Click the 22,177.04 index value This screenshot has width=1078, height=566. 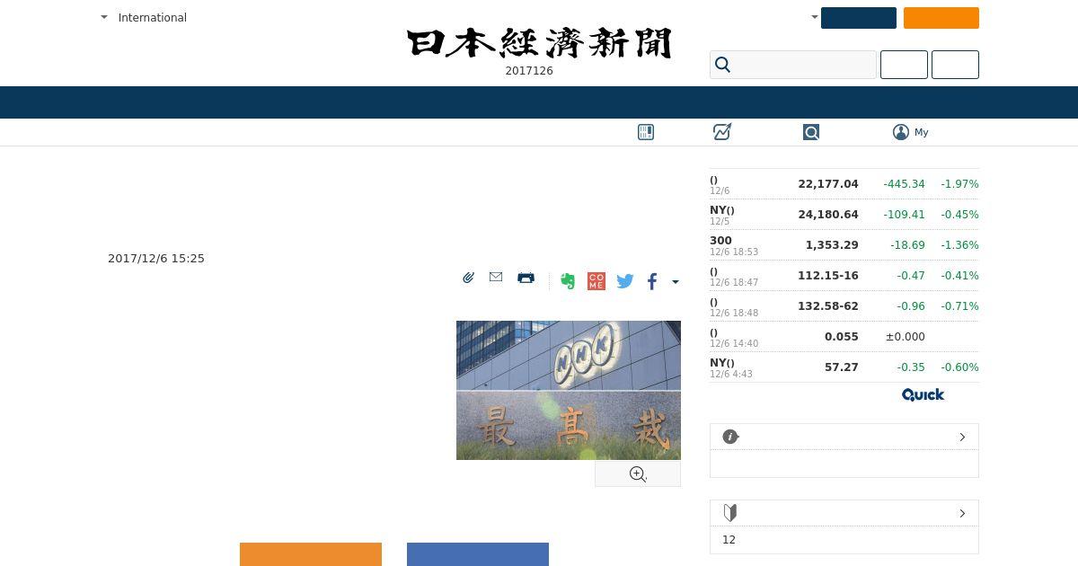pyautogui.click(x=828, y=184)
